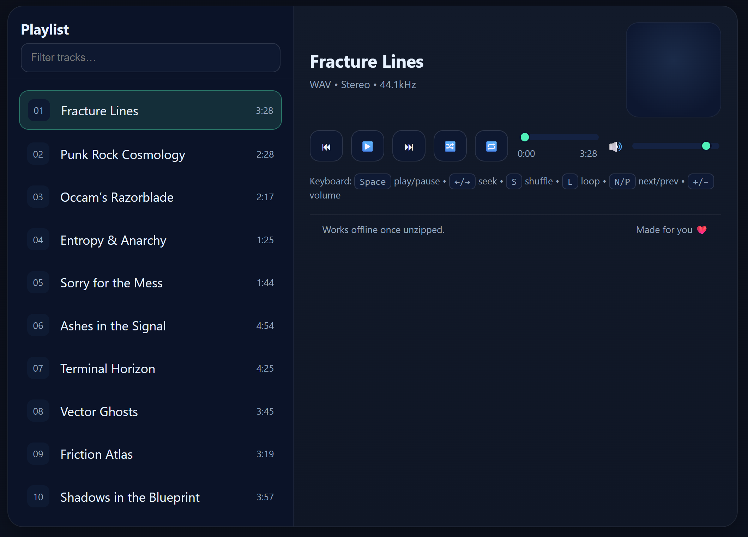The image size is (748, 537).
Task: Click the seek progress bar
Action: [x=560, y=137]
